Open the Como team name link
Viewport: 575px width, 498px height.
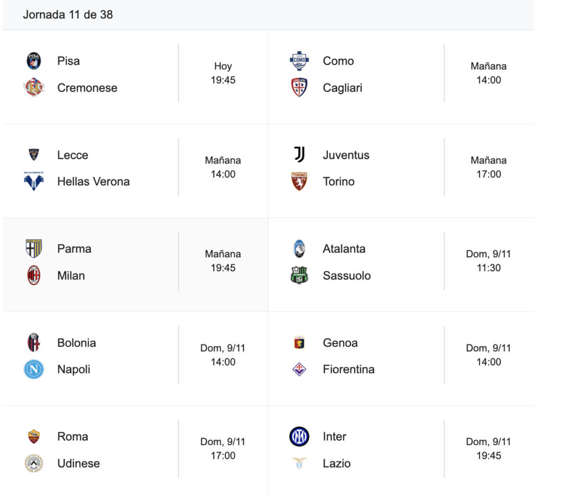pos(338,61)
